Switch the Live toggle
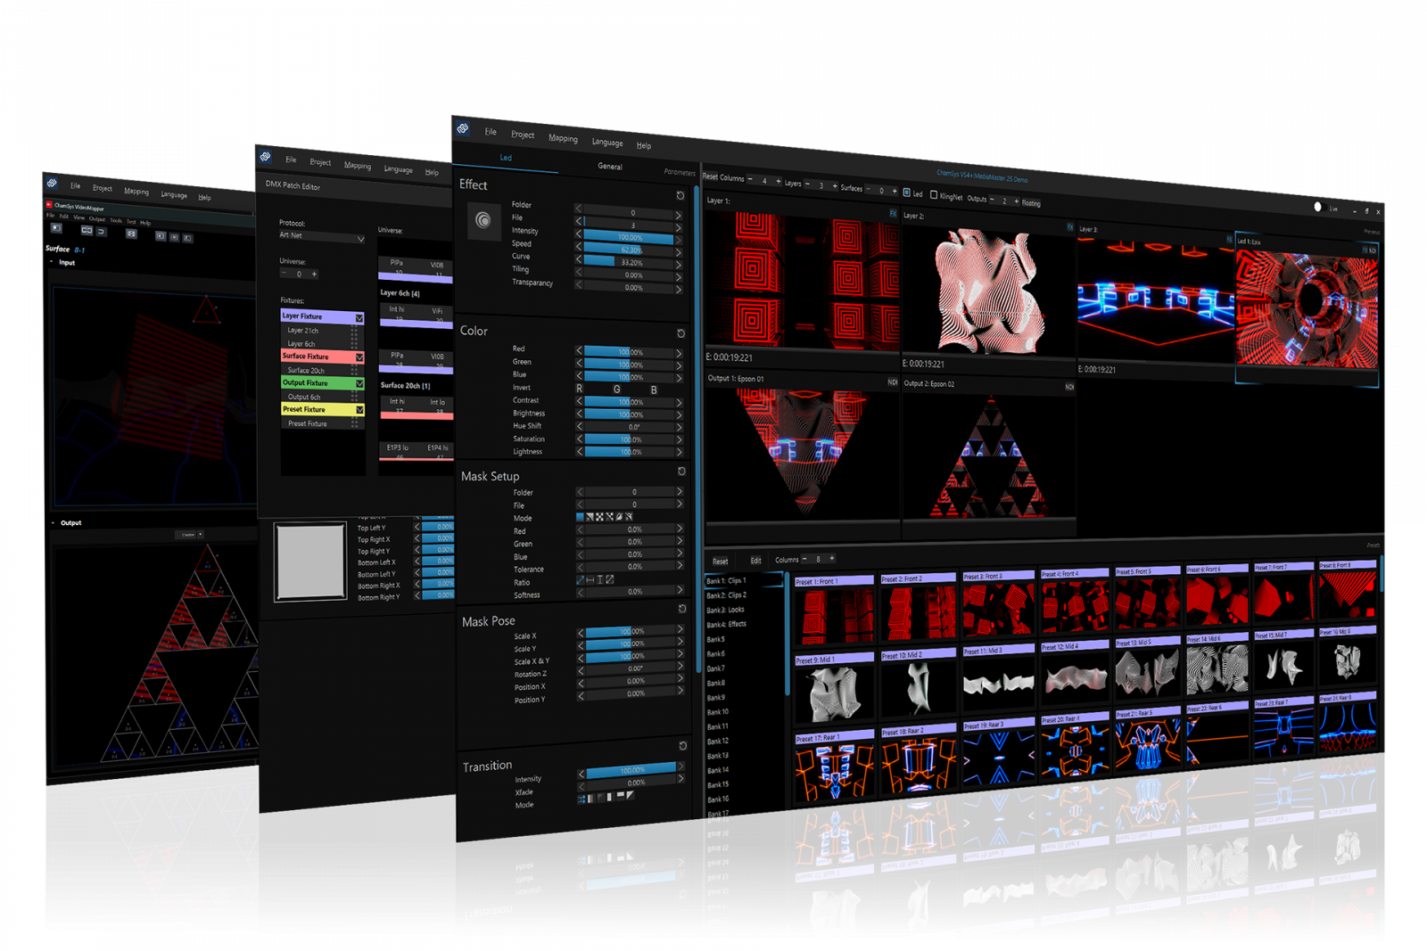1427x951 pixels. 1319,207
